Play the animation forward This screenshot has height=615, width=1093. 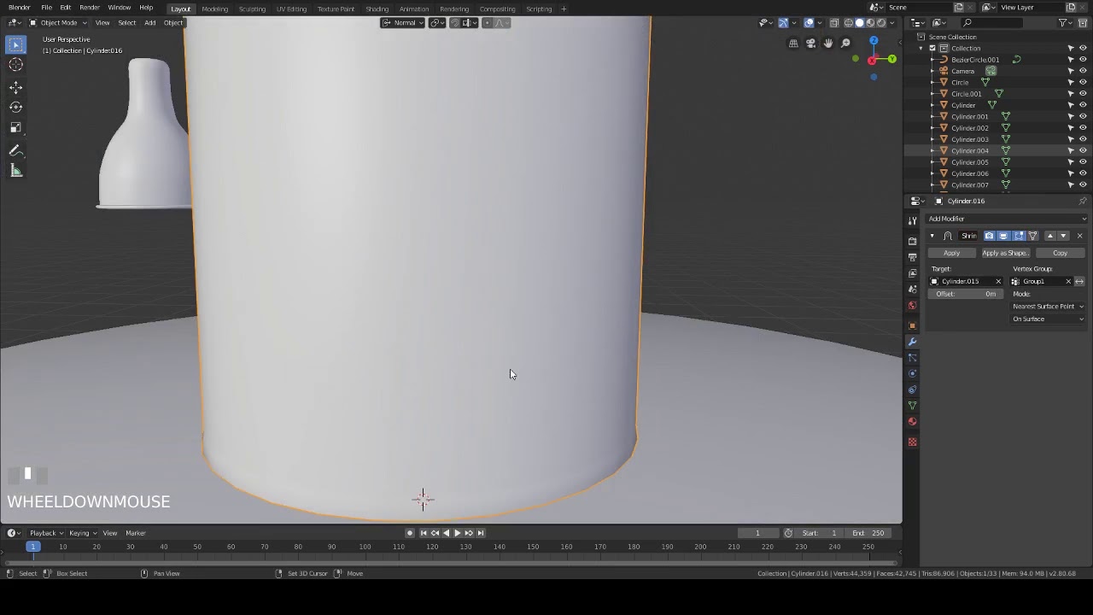pos(457,533)
